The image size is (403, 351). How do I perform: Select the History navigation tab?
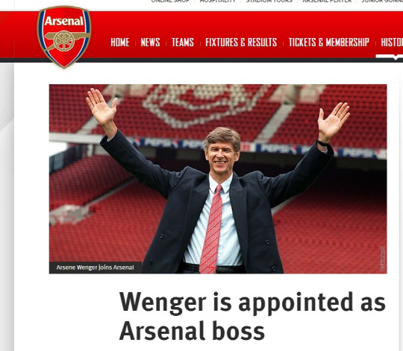[x=392, y=42]
